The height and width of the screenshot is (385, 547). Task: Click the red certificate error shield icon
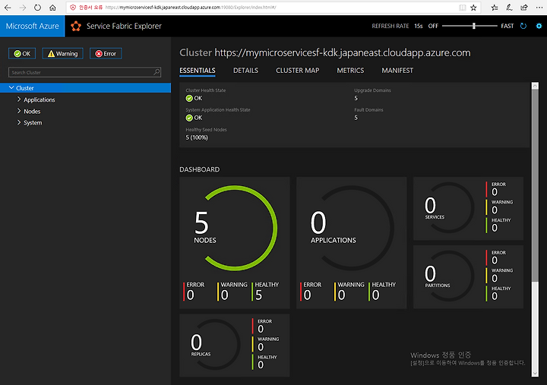[x=73, y=8]
